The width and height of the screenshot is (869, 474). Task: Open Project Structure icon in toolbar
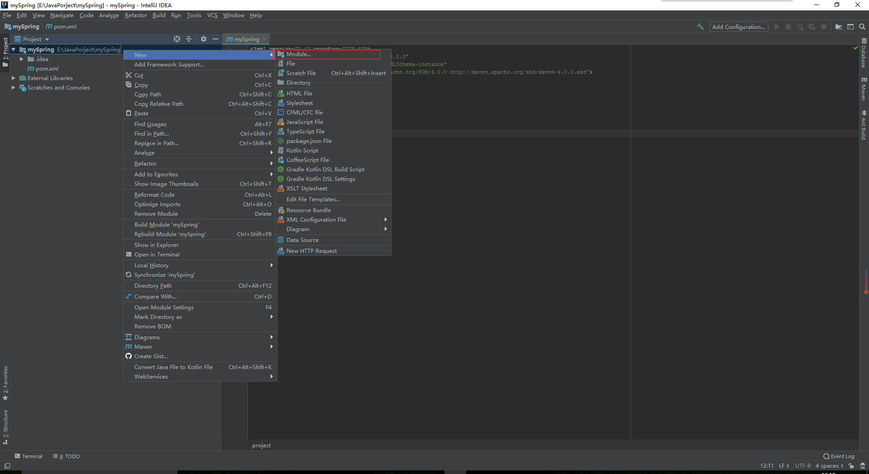[839, 27]
